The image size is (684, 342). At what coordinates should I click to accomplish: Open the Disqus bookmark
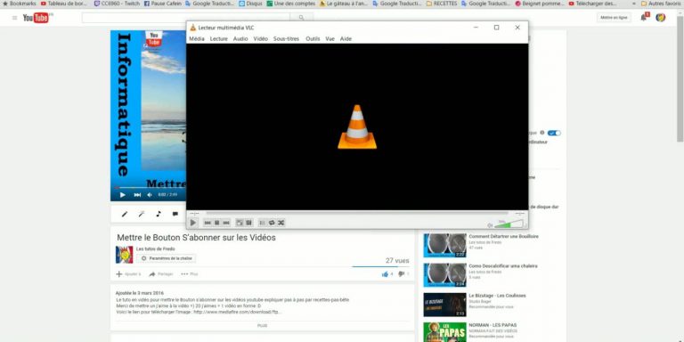coord(251,4)
